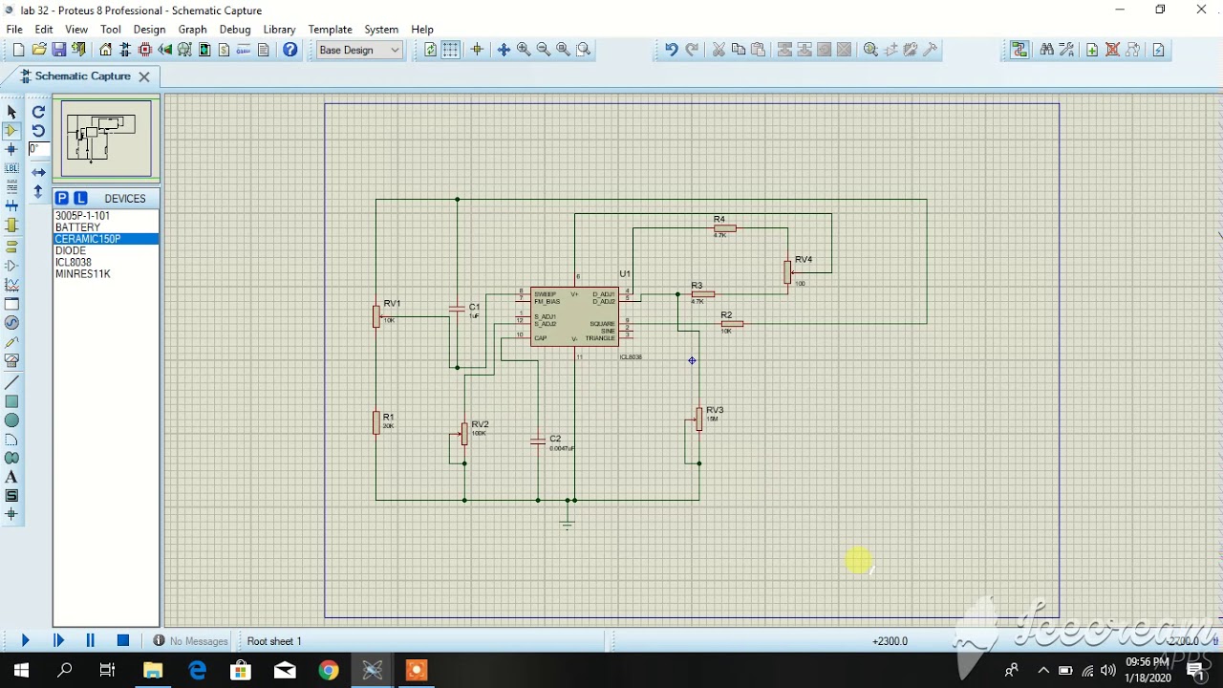Click the New Sheet icon with plus
The height and width of the screenshot is (688, 1223).
1092,50
